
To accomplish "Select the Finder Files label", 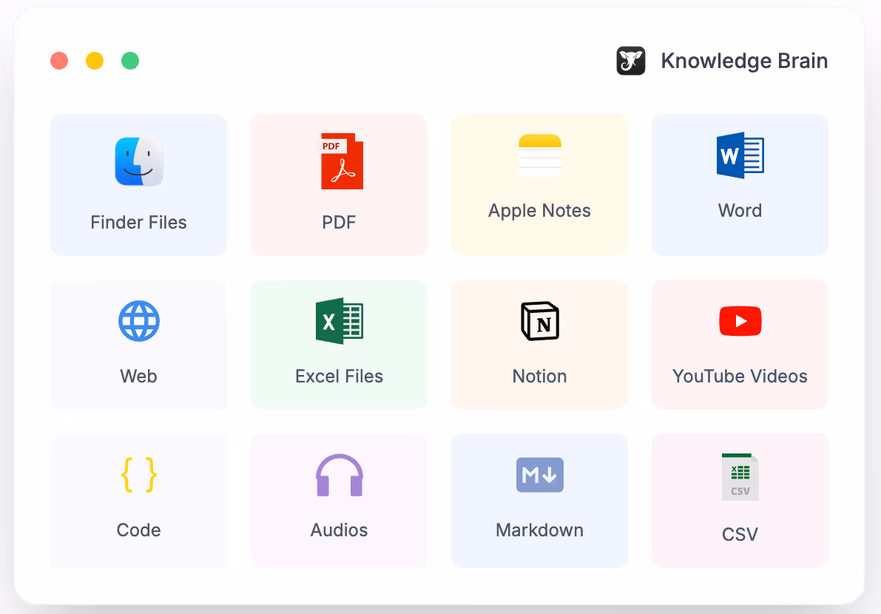I will (139, 223).
